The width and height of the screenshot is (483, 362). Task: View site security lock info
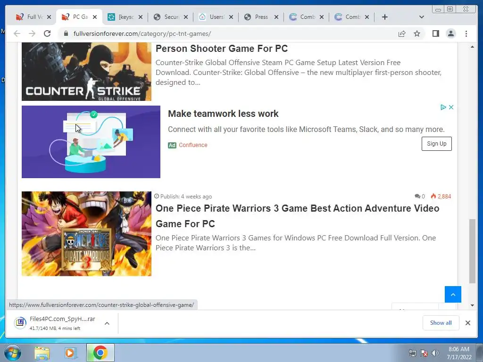66,33
